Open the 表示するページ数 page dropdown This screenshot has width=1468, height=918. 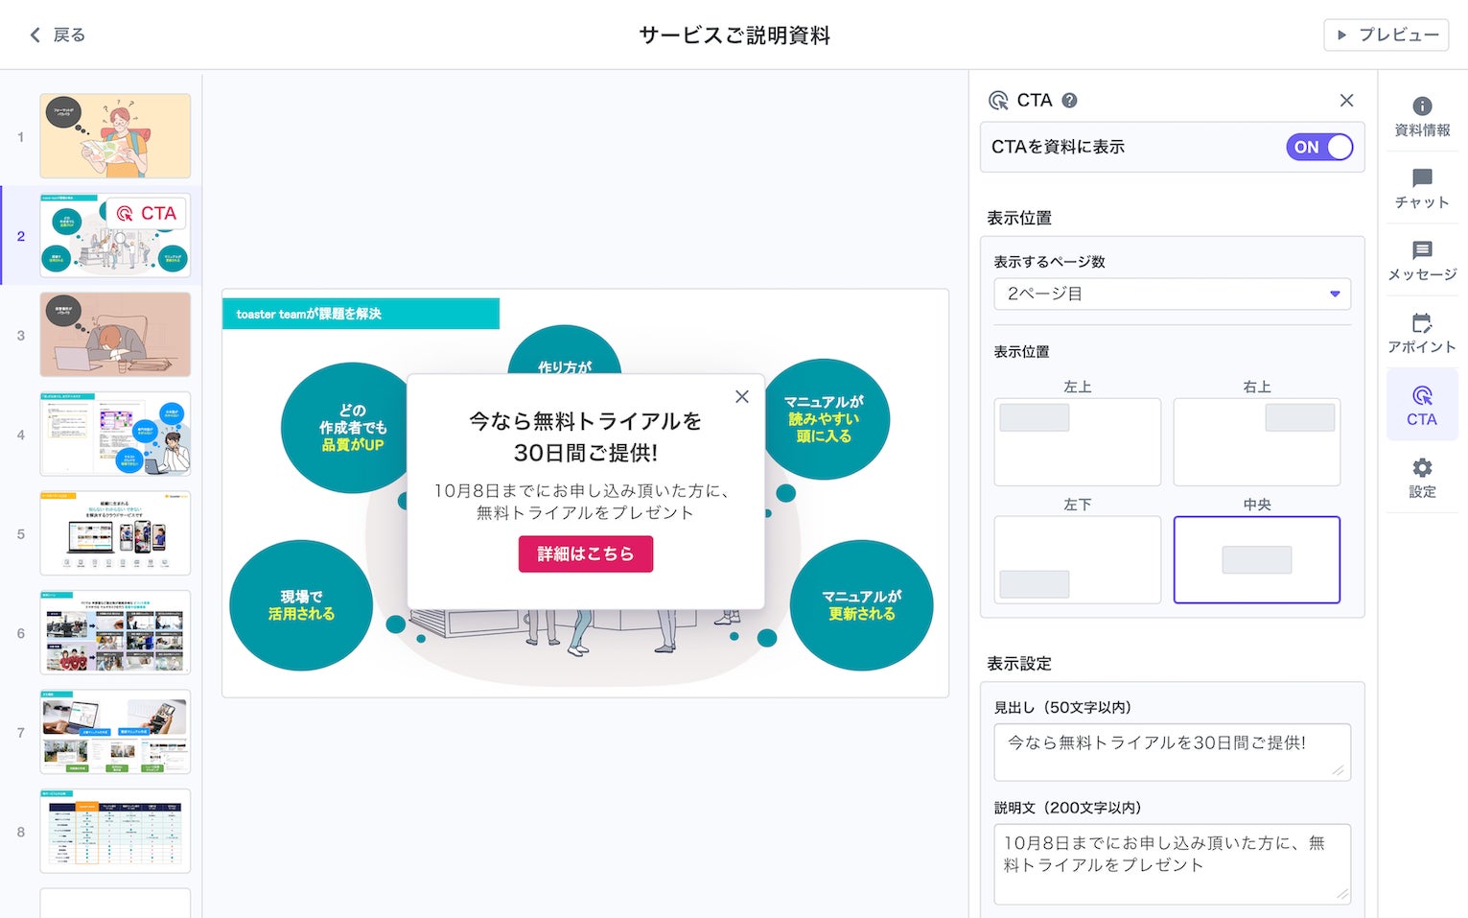1172,294
